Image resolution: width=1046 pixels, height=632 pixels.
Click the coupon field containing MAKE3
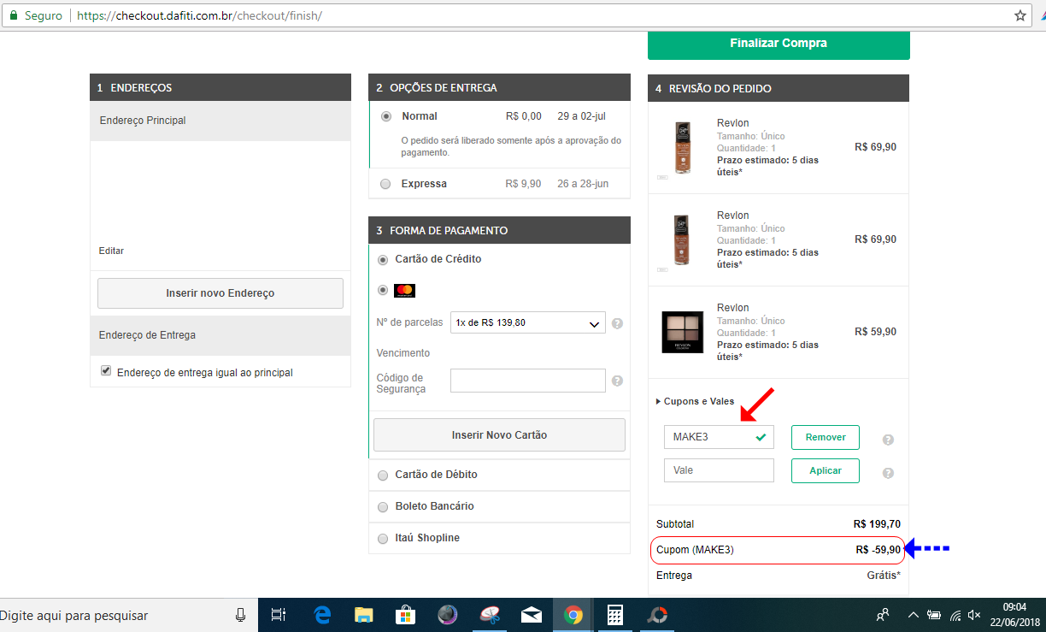tap(719, 437)
